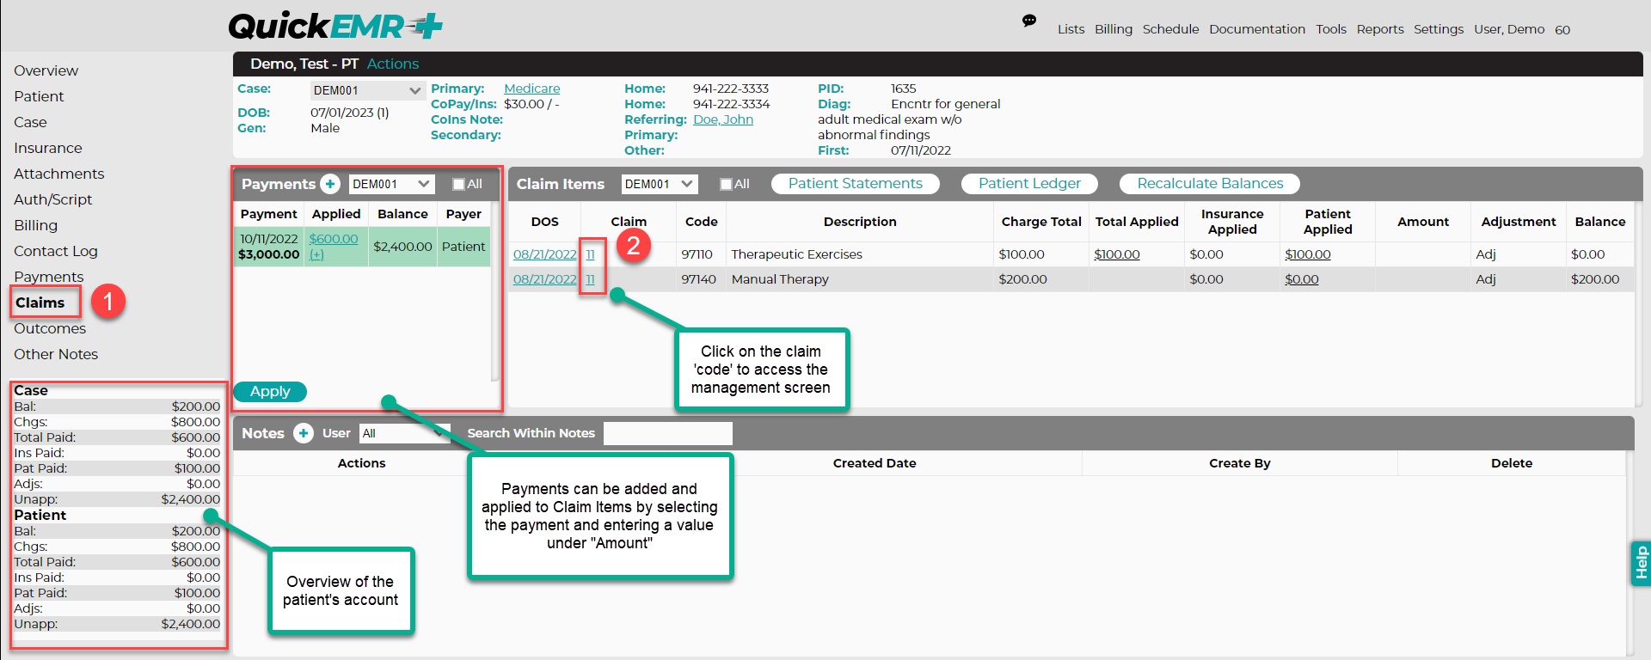Open the Claim Items case DEM001 dropdown
The image size is (1651, 660).
click(660, 184)
